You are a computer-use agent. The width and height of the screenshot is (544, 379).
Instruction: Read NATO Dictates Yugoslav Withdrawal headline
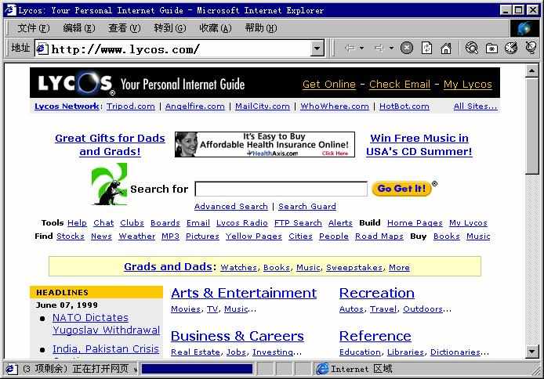tap(106, 323)
